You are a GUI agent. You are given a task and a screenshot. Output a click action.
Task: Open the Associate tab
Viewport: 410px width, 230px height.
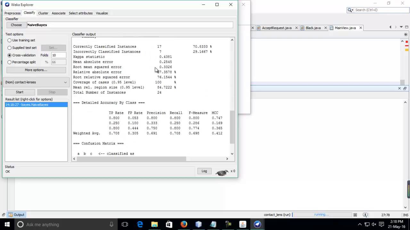[x=59, y=13]
